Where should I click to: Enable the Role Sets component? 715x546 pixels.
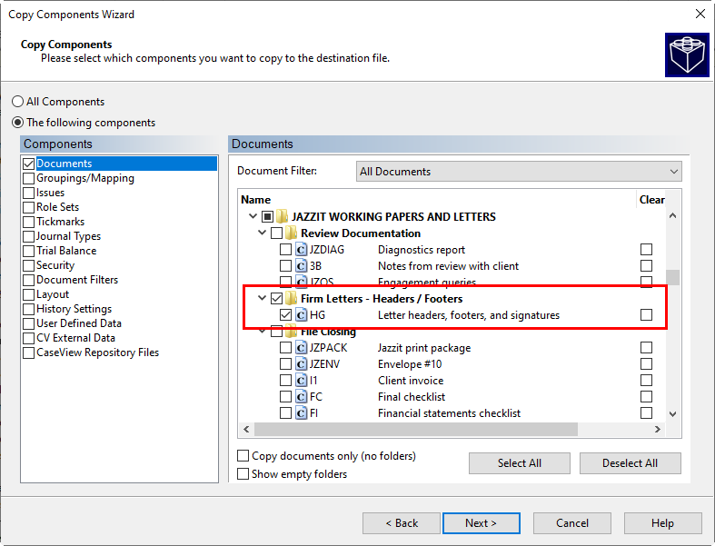click(28, 207)
